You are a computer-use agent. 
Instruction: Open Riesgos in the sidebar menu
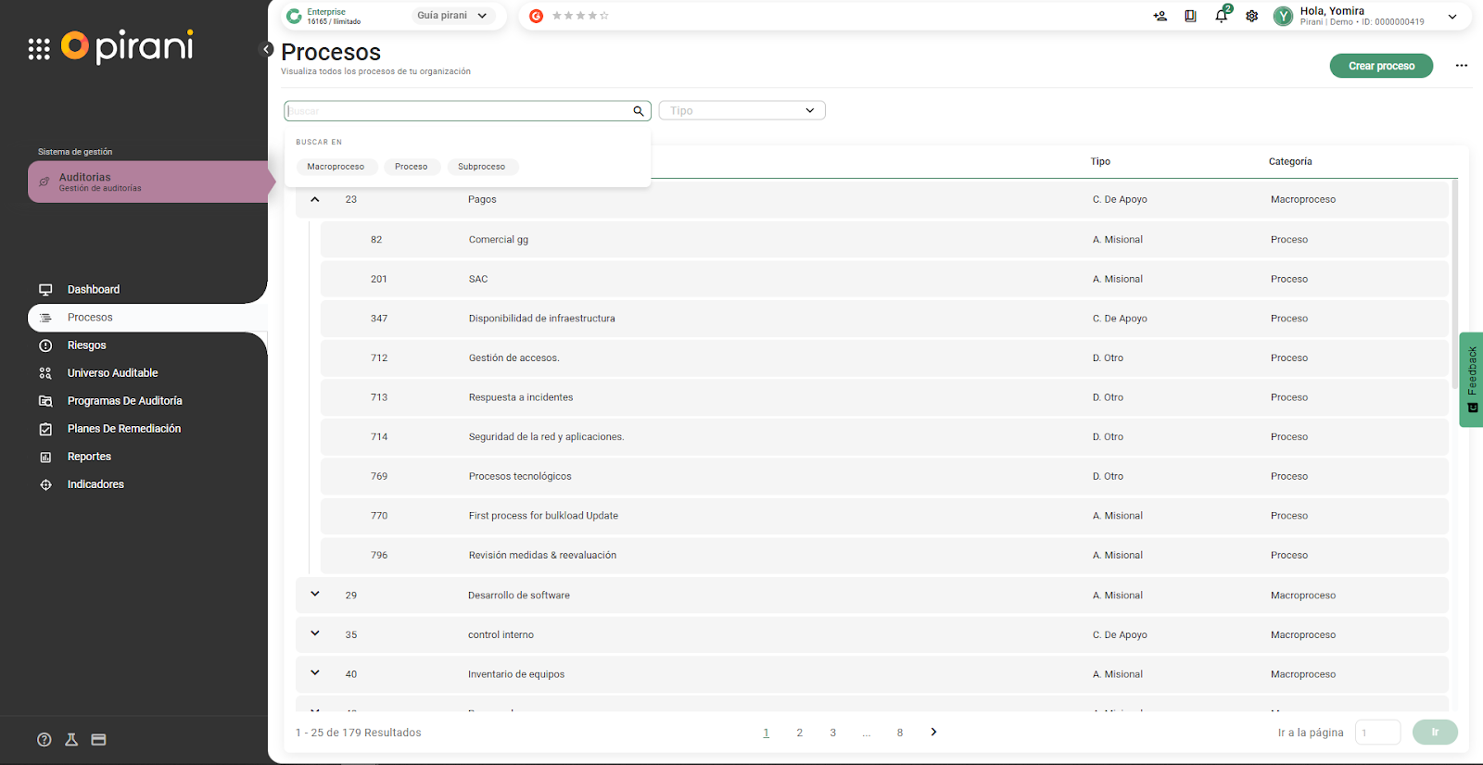click(87, 345)
